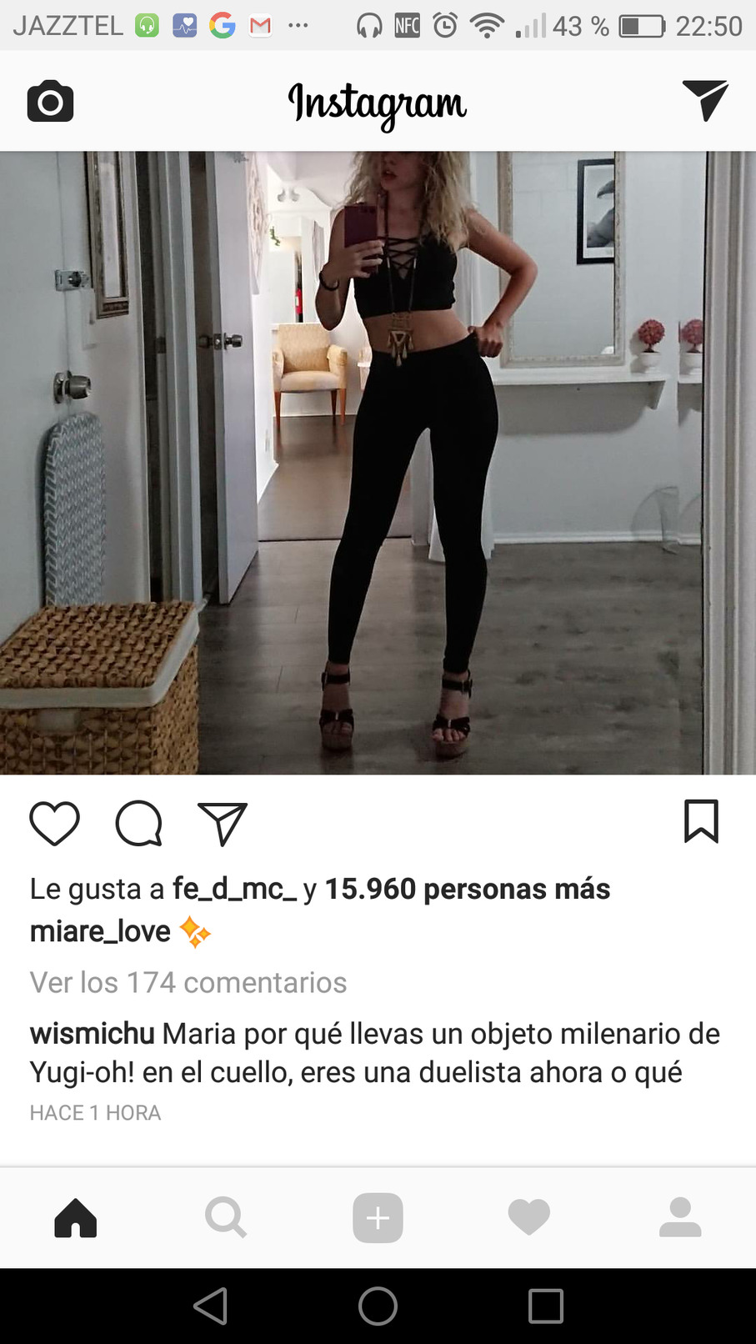Expand Ver los 174 comentarios
Screen dimensions: 756x1344
click(x=188, y=982)
